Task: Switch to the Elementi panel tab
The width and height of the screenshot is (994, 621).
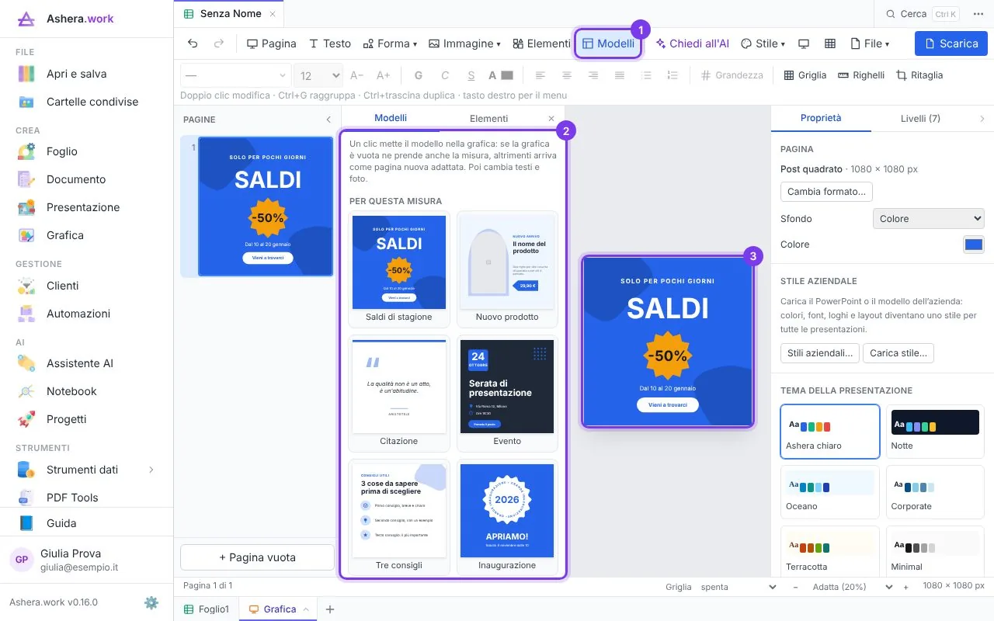Action: [488, 119]
